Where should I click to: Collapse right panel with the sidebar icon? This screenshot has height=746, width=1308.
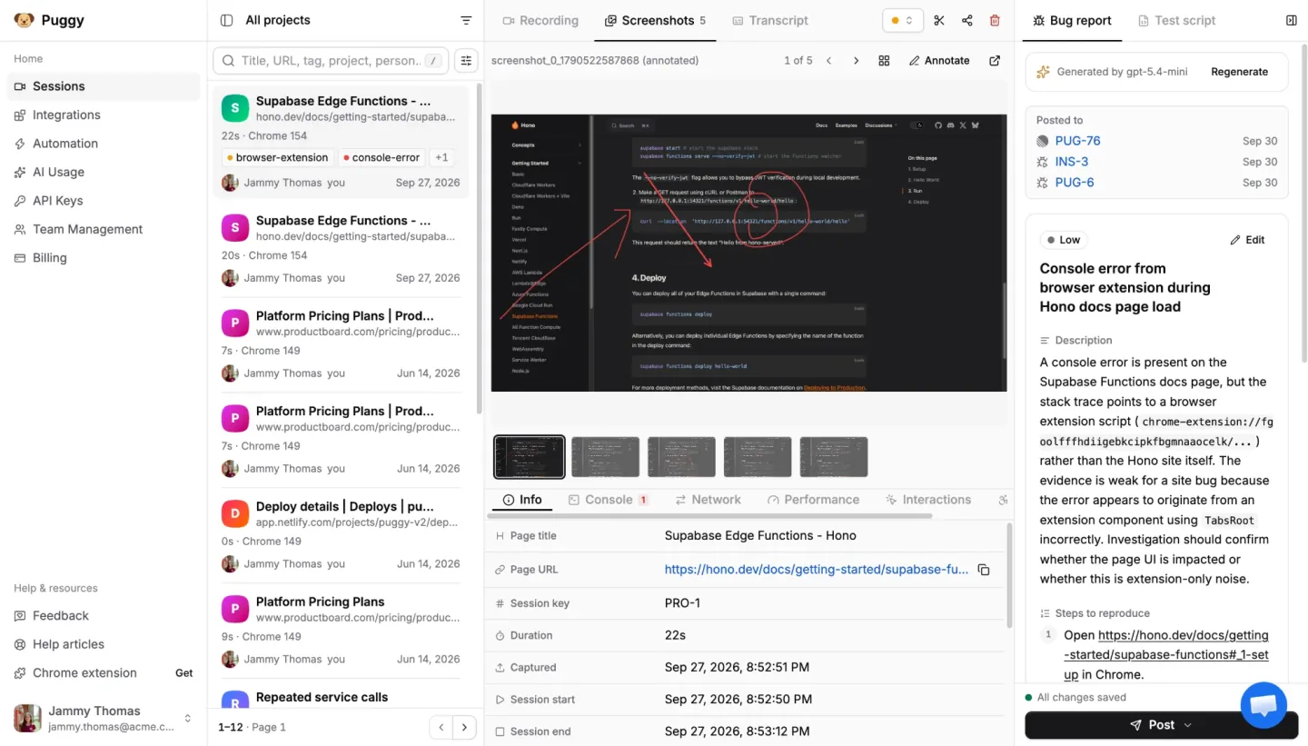tap(1292, 20)
